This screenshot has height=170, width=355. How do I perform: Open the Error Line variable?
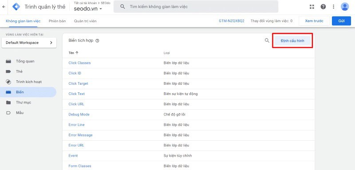click(x=76, y=125)
